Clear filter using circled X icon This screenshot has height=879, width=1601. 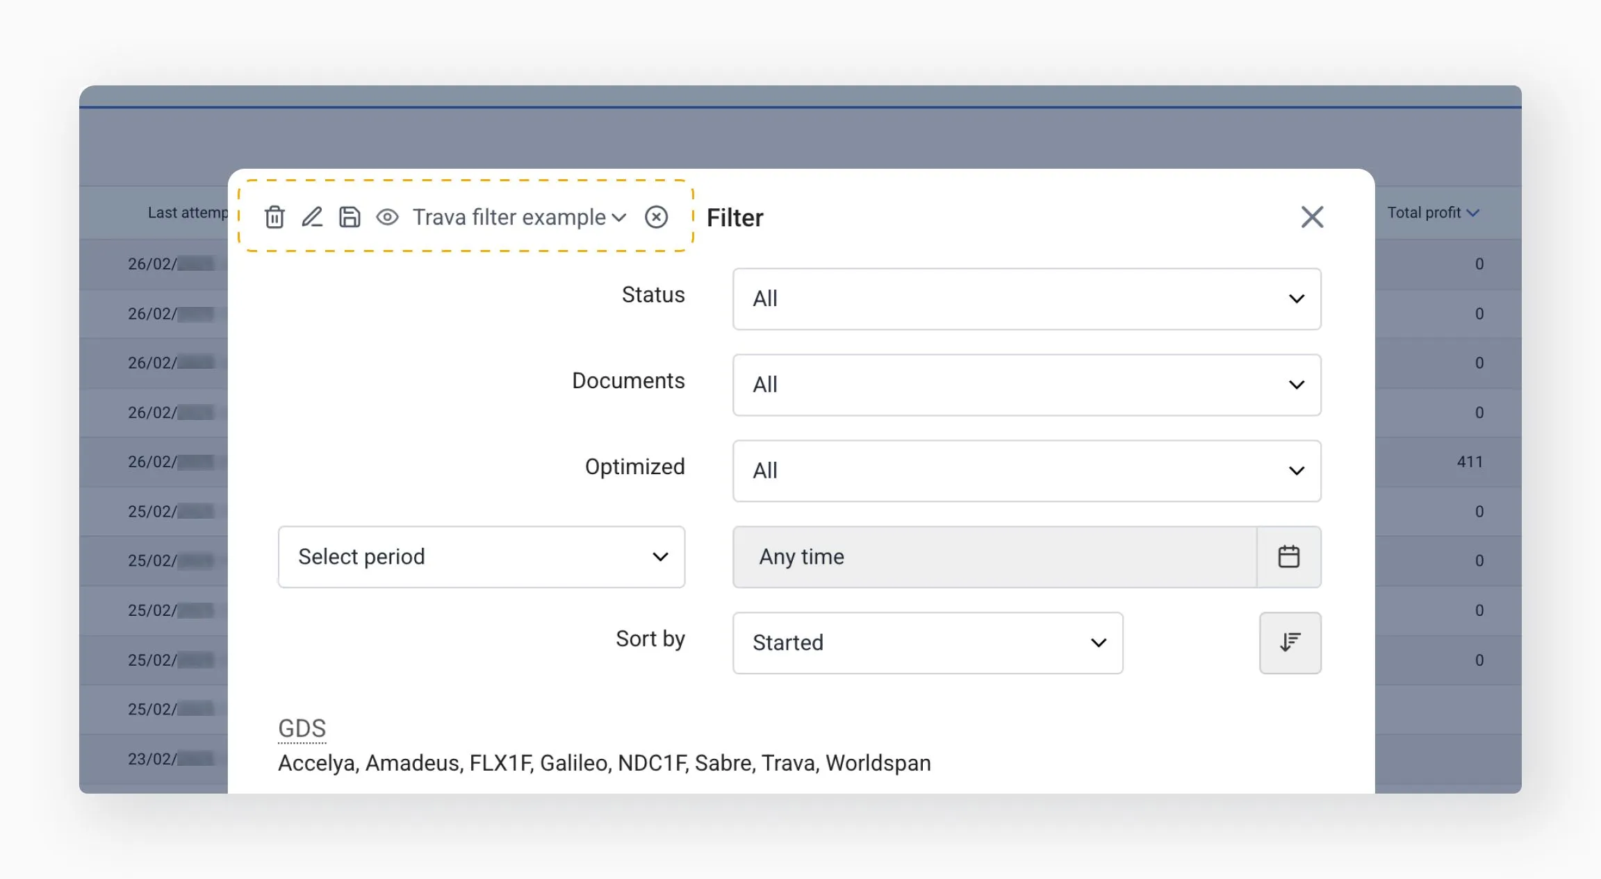(656, 217)
